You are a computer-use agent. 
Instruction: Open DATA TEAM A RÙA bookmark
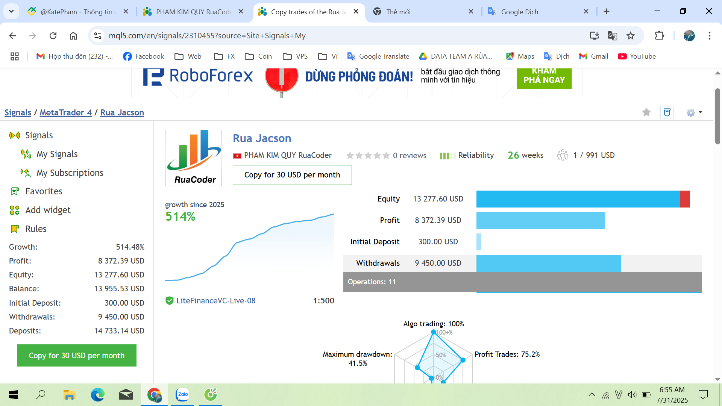pos(455,56)
